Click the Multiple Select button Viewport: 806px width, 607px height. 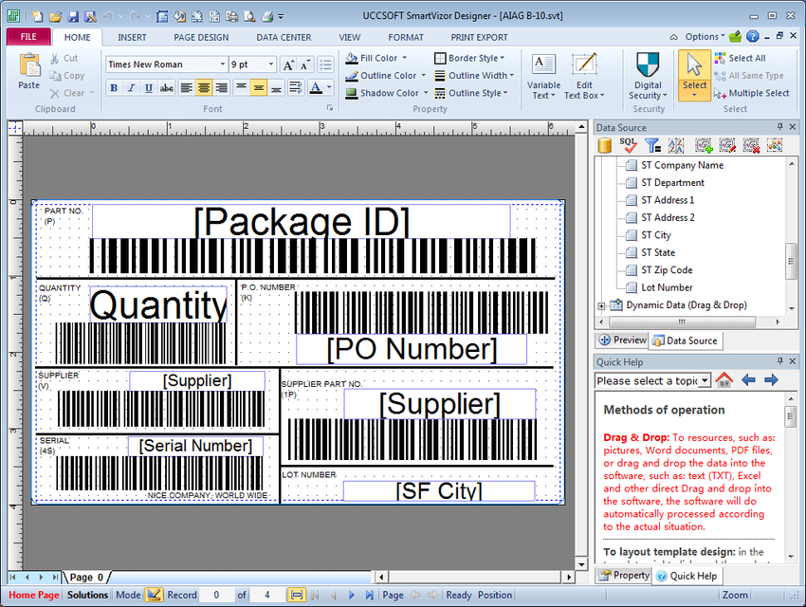[751, 93]
